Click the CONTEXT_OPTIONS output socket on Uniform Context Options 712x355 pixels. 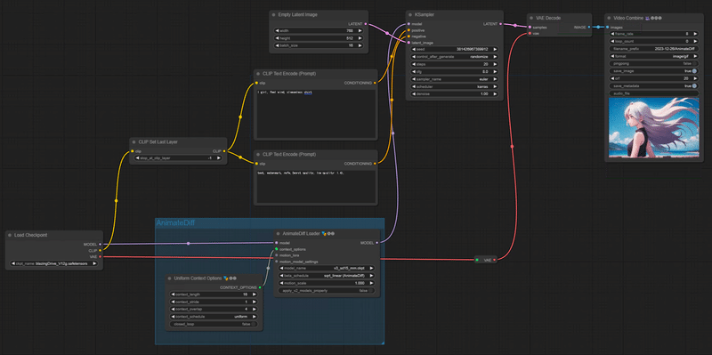260,287
